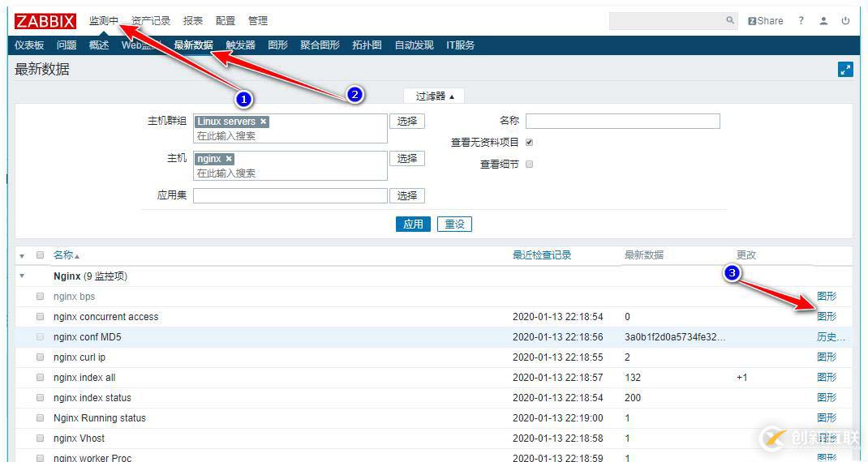Click the 重设 reset button
This screenshot has height=462, width=868.
point(454,224)
